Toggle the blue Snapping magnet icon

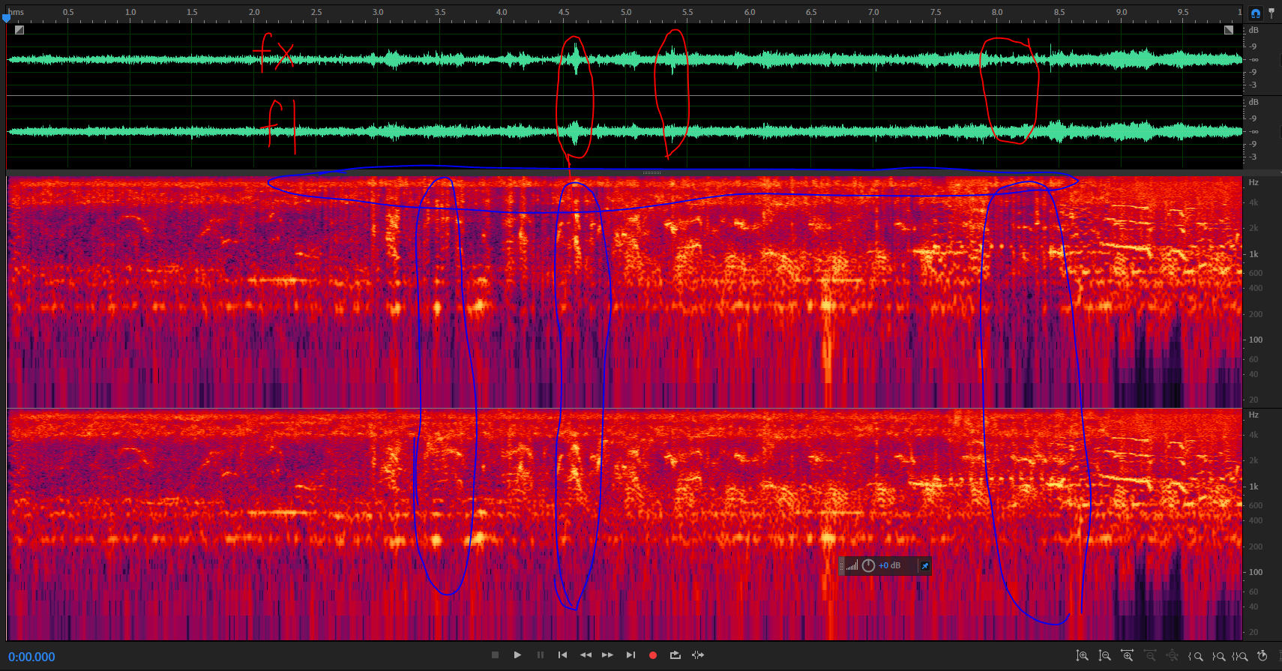1256,13
